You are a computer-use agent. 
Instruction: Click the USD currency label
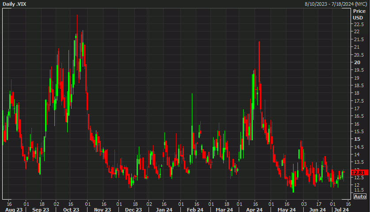[358, 18]
